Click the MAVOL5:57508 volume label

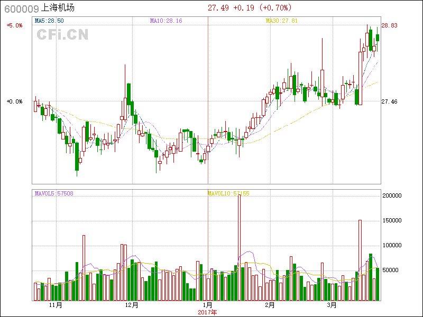tap(54, 193)
